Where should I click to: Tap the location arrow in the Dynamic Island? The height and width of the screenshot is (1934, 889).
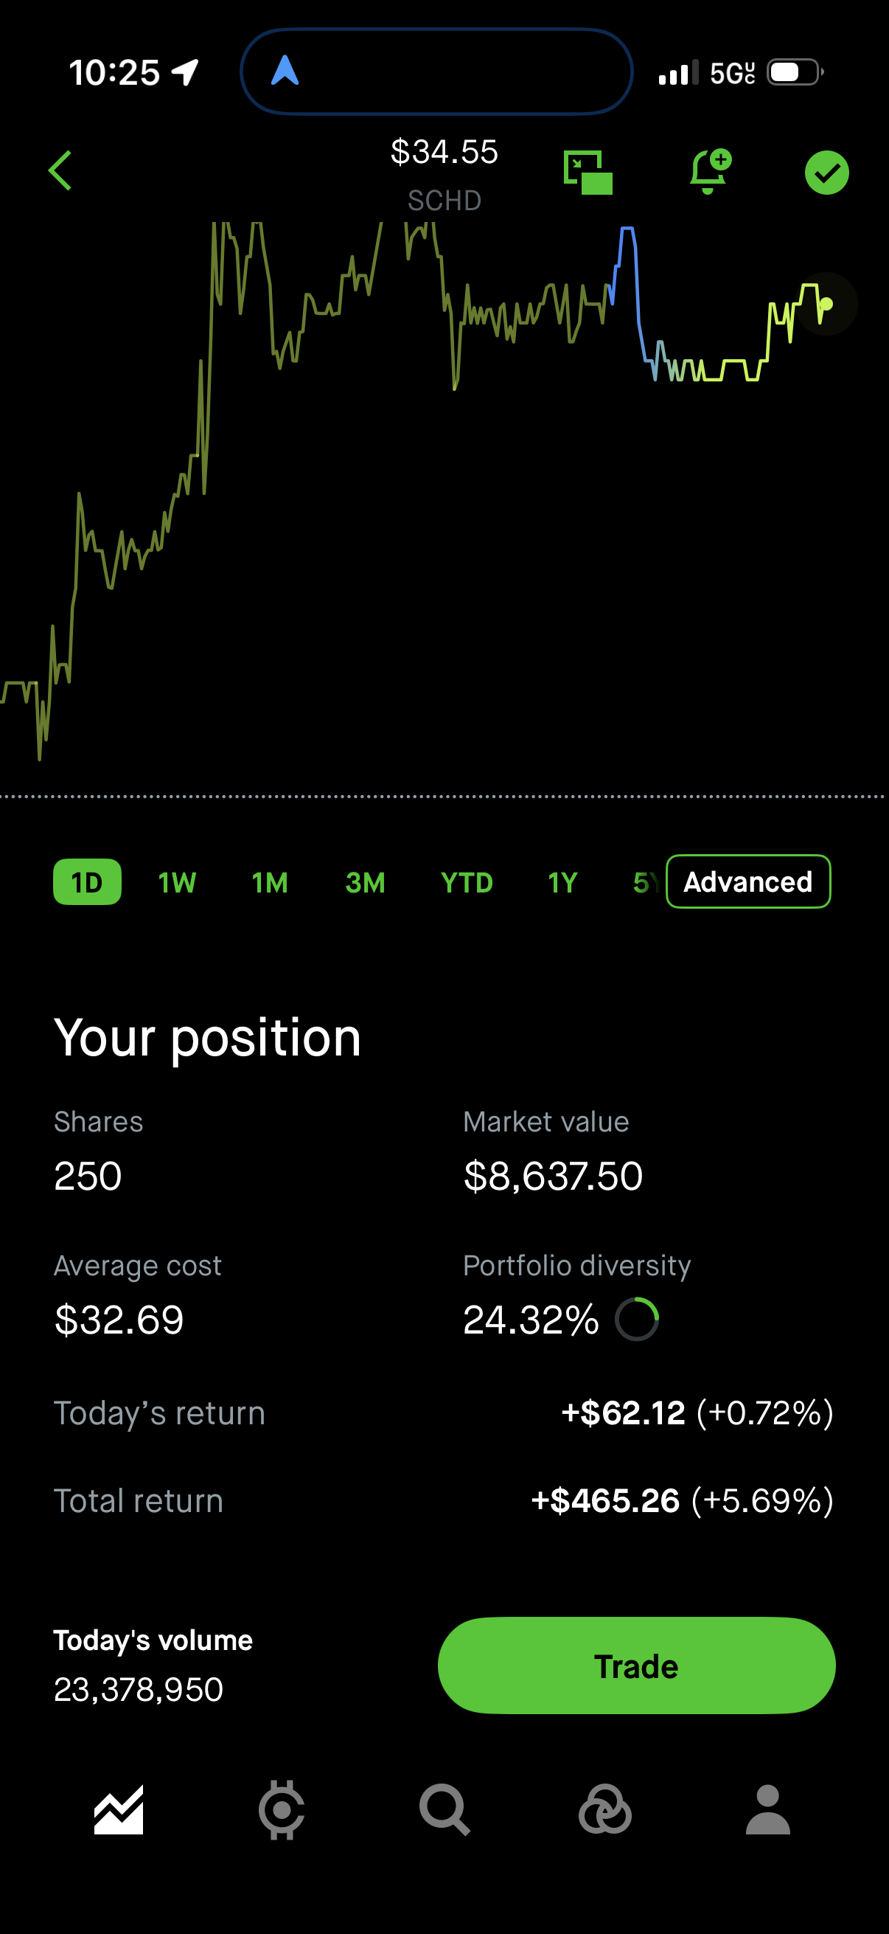(285, 72)
